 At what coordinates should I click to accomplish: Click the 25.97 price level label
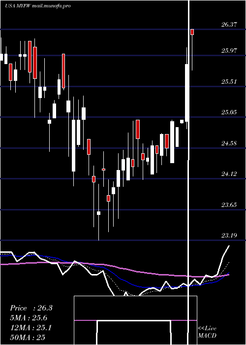click(x=229, y=51)
